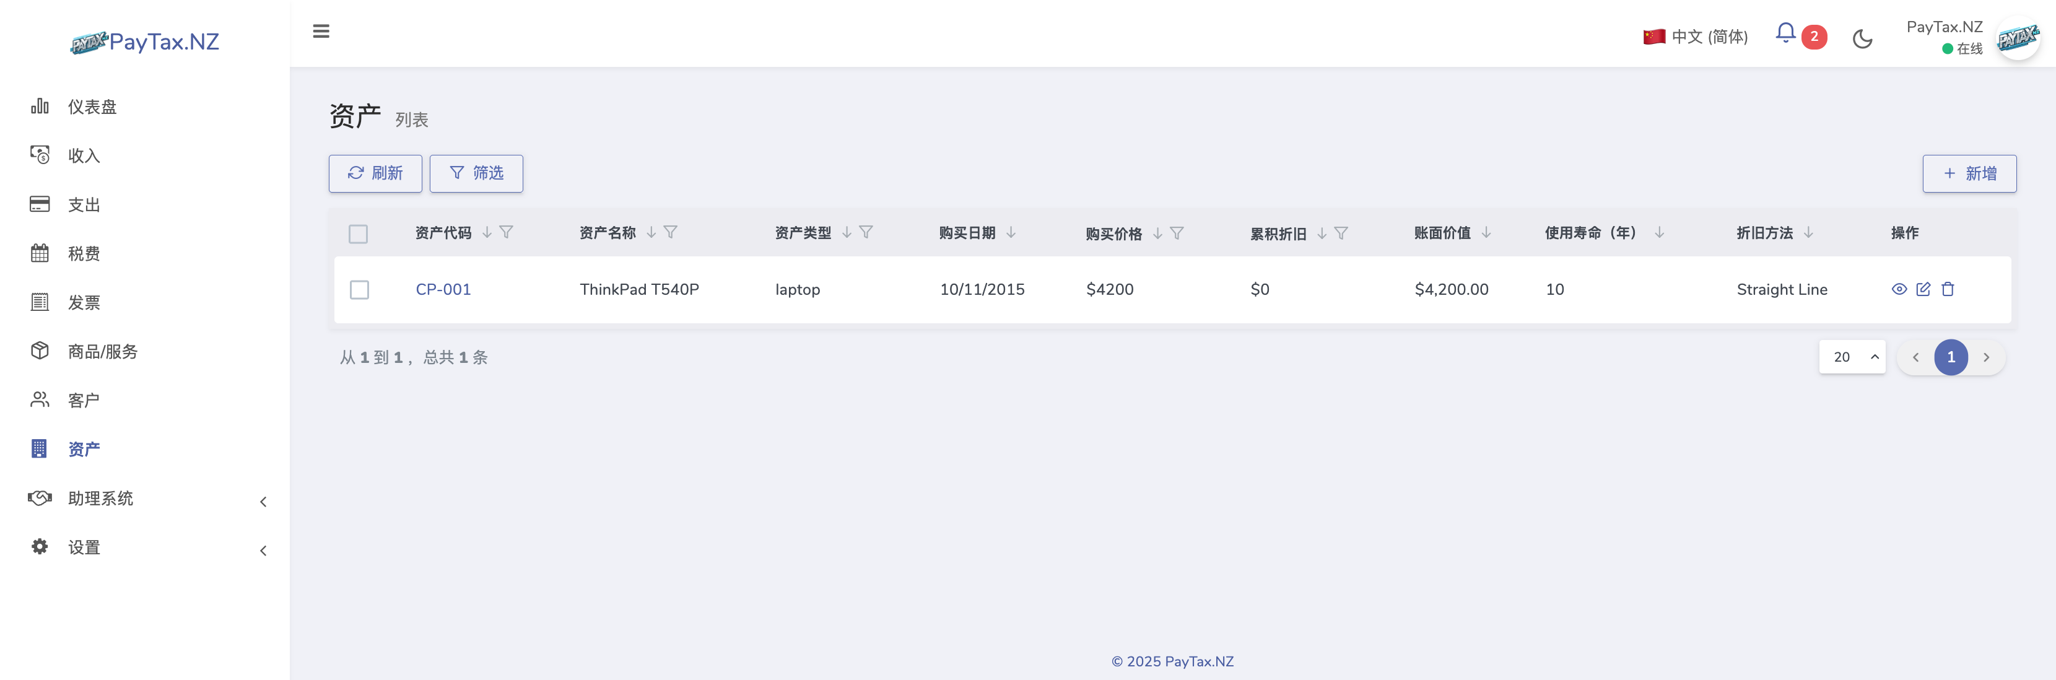Filter the 资产代码 column via funnel icon
Image resolution: width=2056 pixels, height=680 pixels.
pyautogui.click(x=506, y=232)
